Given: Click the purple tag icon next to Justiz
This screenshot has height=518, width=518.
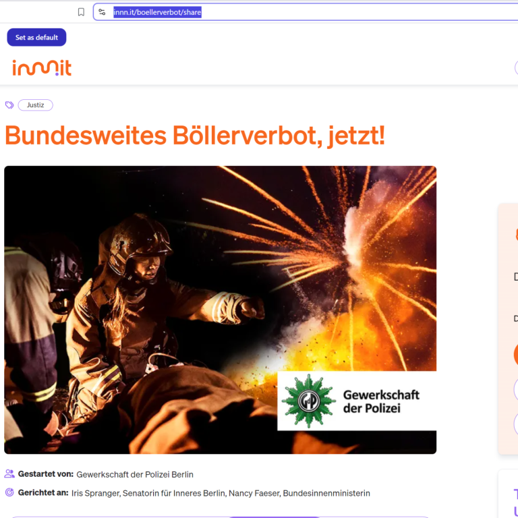Looking at the screenshot, I should 9,105.
